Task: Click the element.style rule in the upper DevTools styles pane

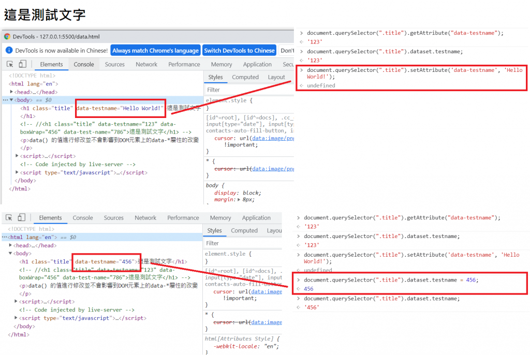Action: 229,100
